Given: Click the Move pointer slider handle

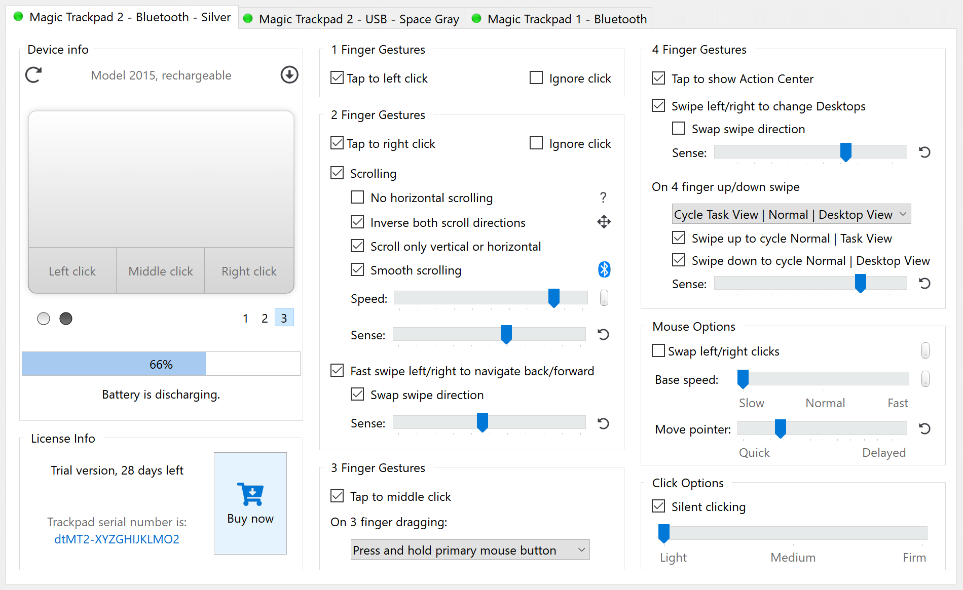Looking at the screenshot, I should pos(780,428).
